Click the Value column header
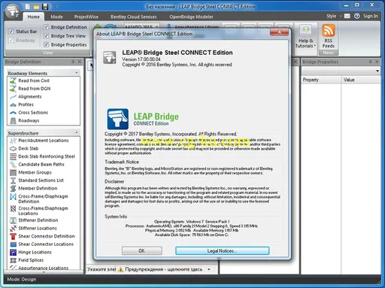 361,80
